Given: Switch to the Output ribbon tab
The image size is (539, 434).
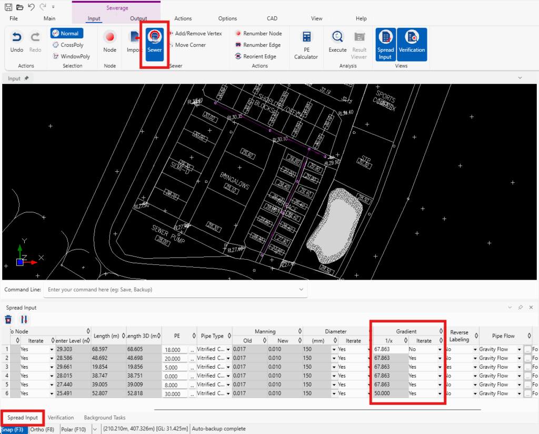Looking at the screenshot, I should 138,18.
